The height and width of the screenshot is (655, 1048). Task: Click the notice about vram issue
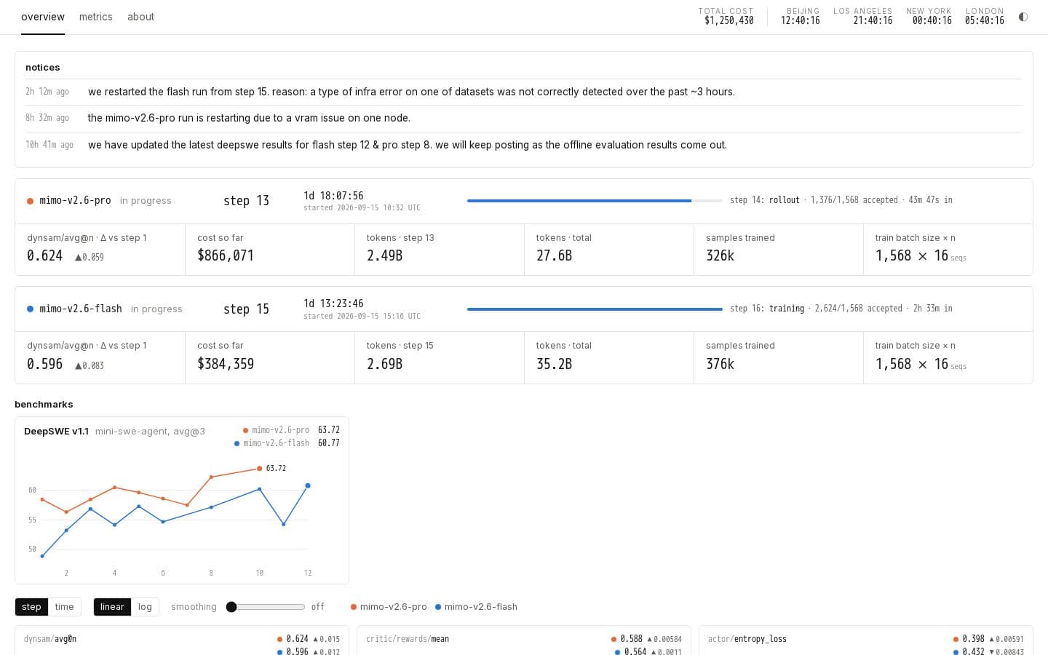(x=249, y=118)
